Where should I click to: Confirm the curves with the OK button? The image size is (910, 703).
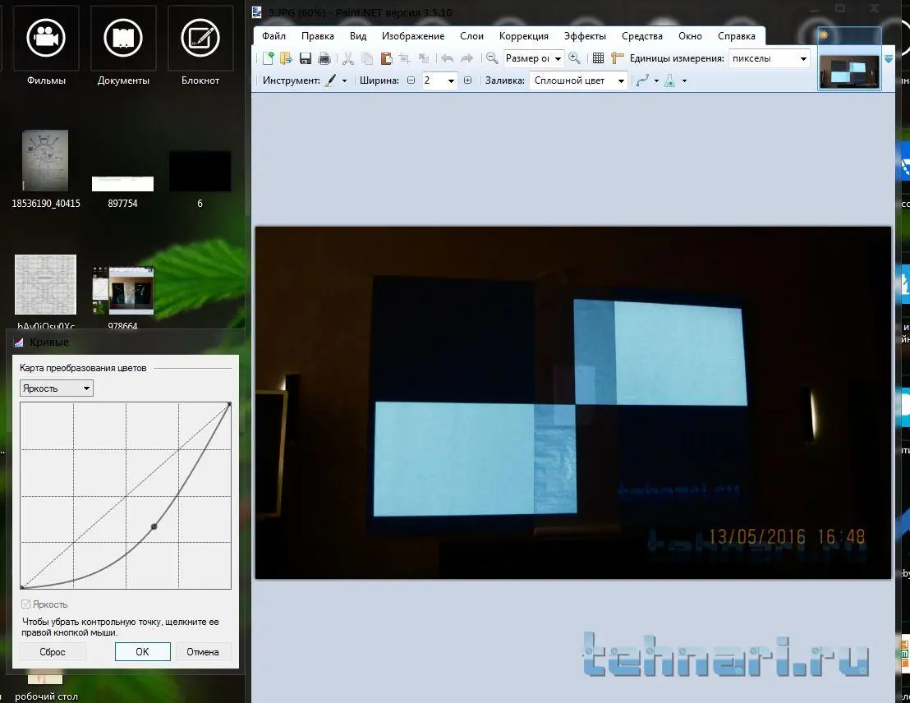143,652
